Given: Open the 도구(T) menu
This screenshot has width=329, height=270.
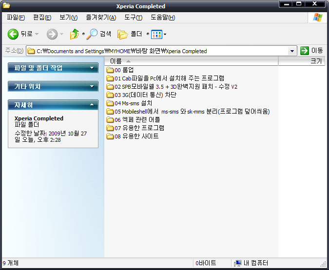Looking at the screenshot, I should [133, 18].
